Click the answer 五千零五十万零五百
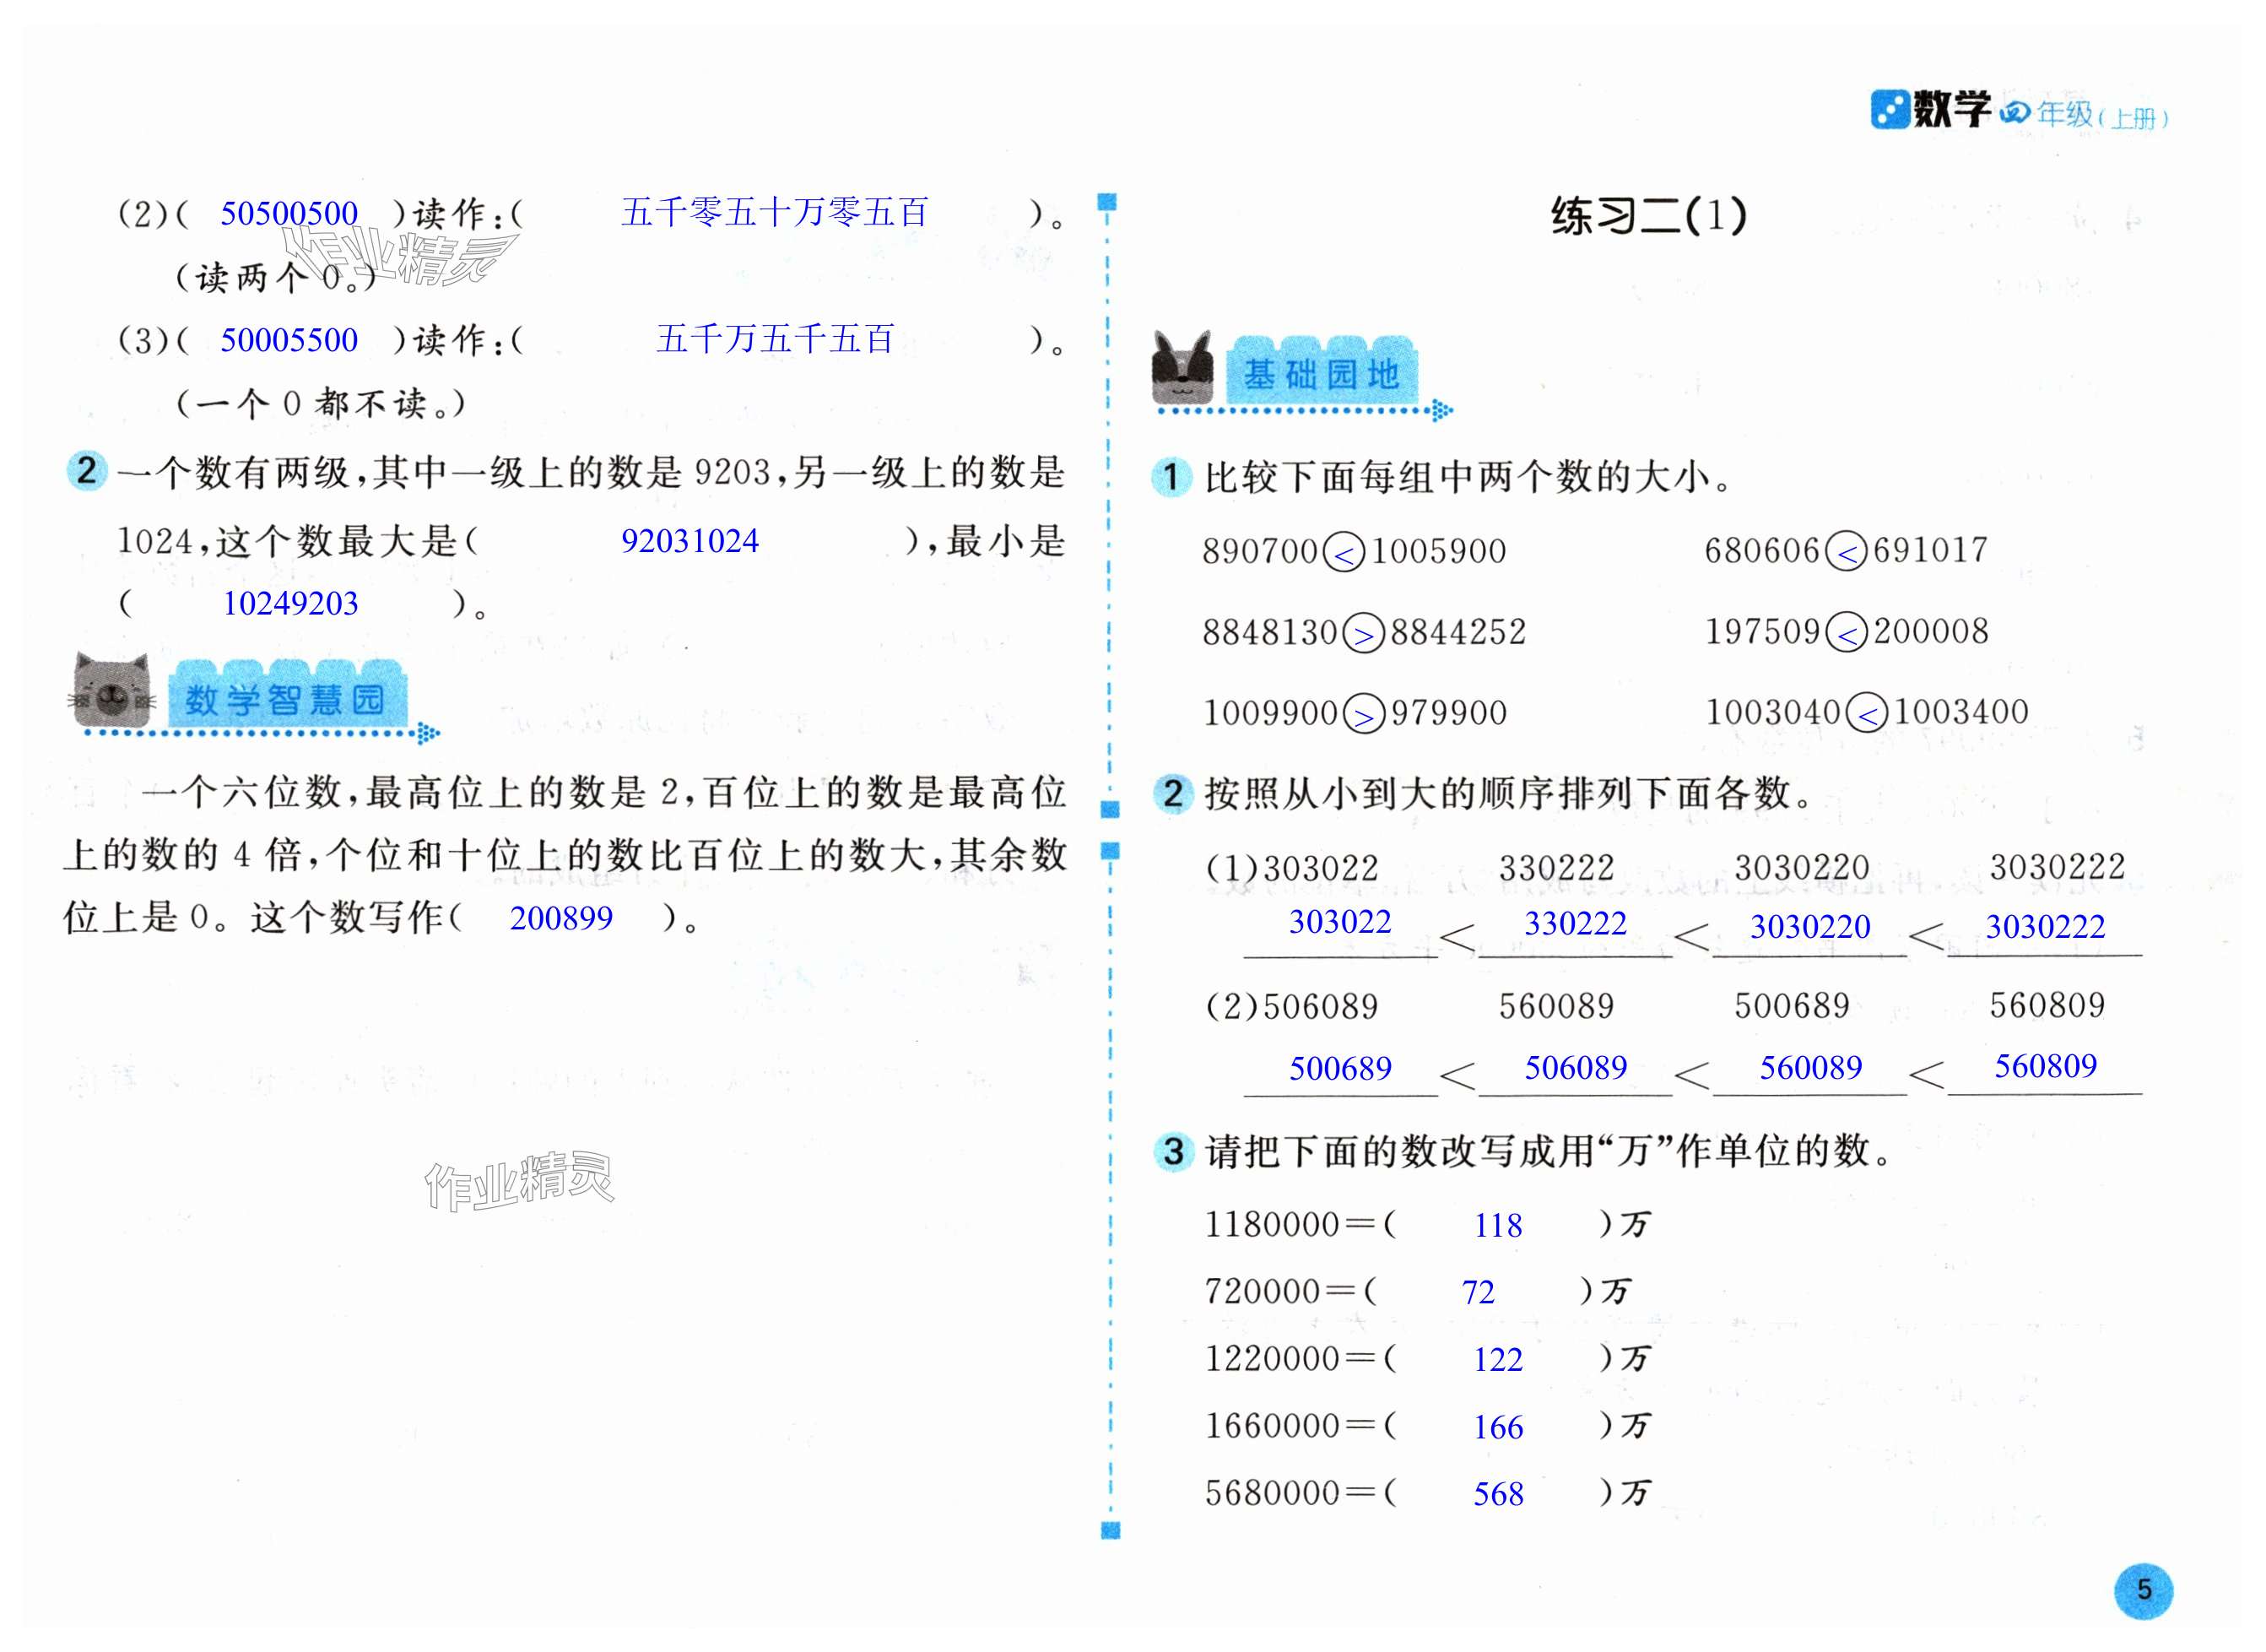2266x1652 pixels. [x=775, y=213]
